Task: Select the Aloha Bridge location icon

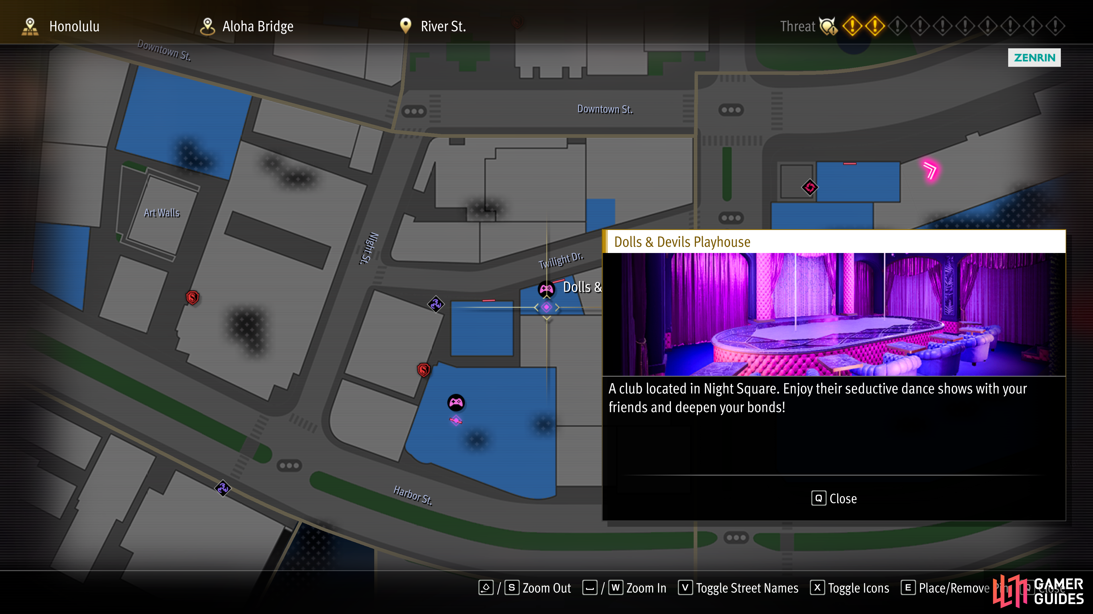Action: [x=207, y=26]
